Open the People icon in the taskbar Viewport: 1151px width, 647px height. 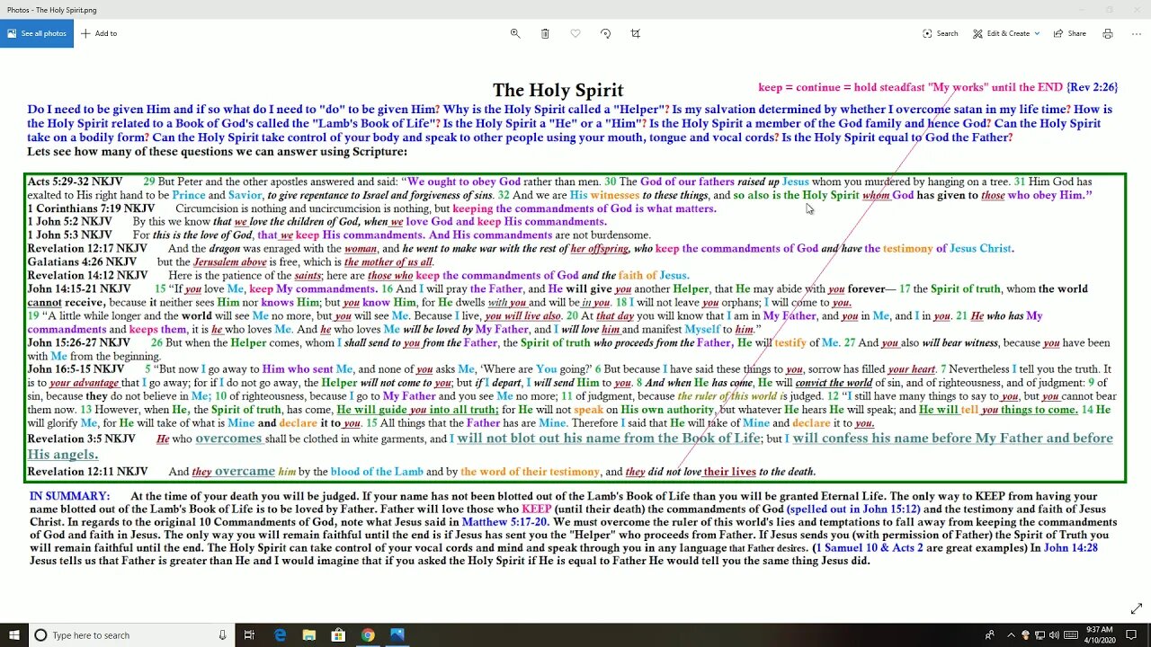point(990,635)
